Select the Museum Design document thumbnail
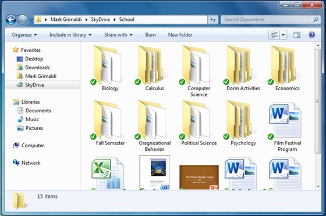This screenshot has width=326, height=216. [155, 172]
